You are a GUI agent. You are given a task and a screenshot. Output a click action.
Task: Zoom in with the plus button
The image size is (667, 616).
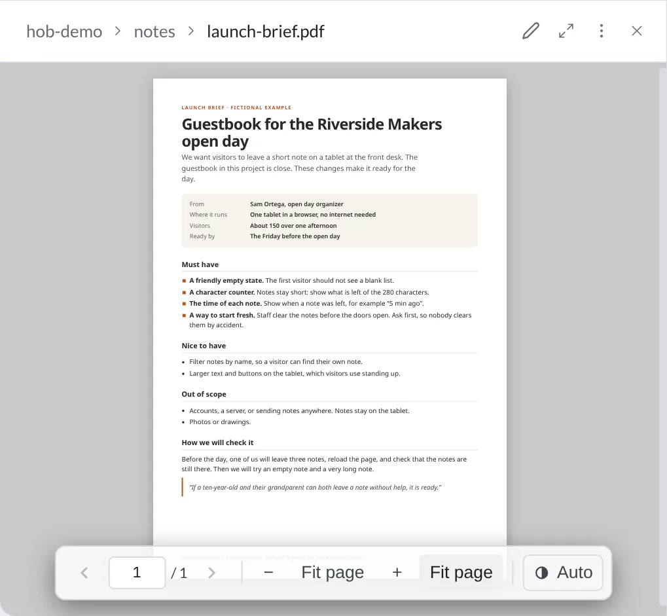point(397,573)
